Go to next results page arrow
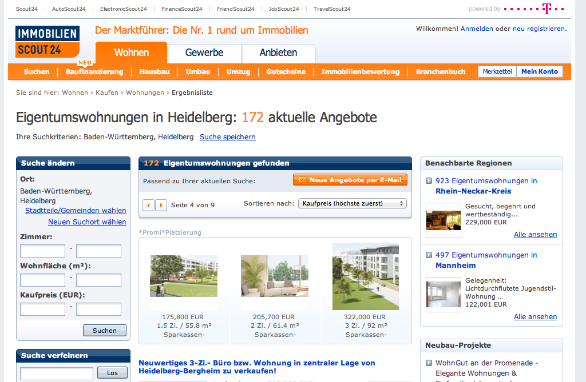This screenshot has height=382, width=586. point(161,205)
